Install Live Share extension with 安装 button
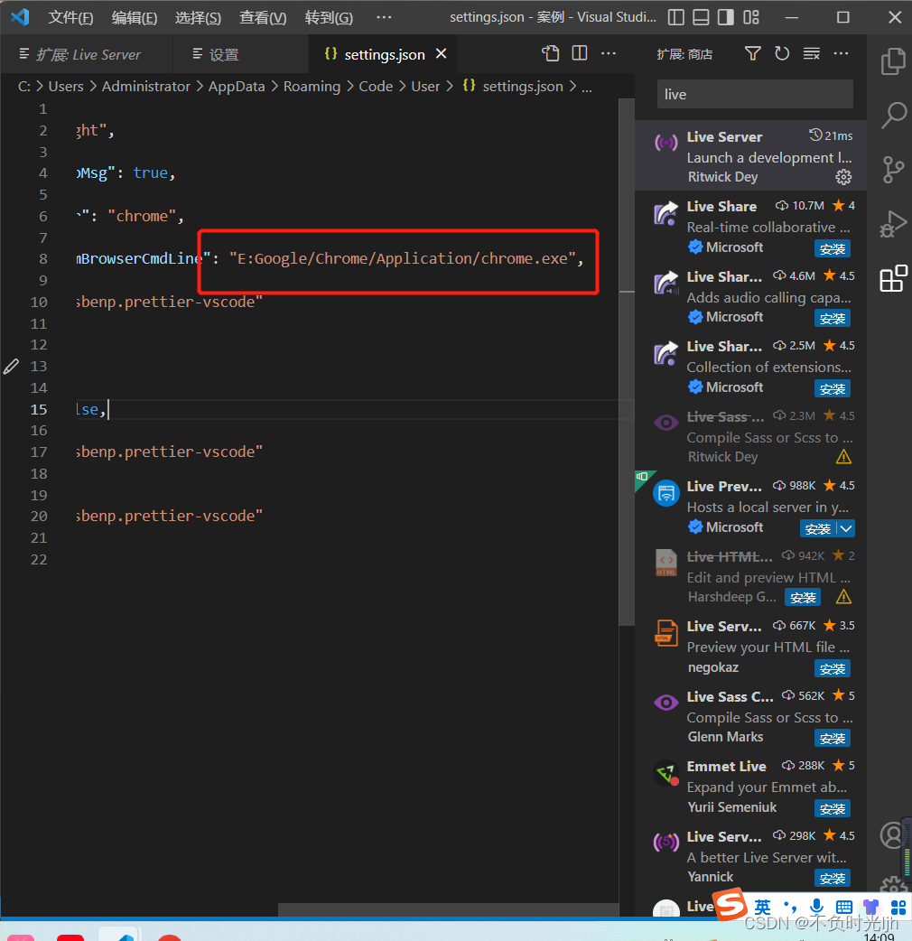 click(833, 249)
